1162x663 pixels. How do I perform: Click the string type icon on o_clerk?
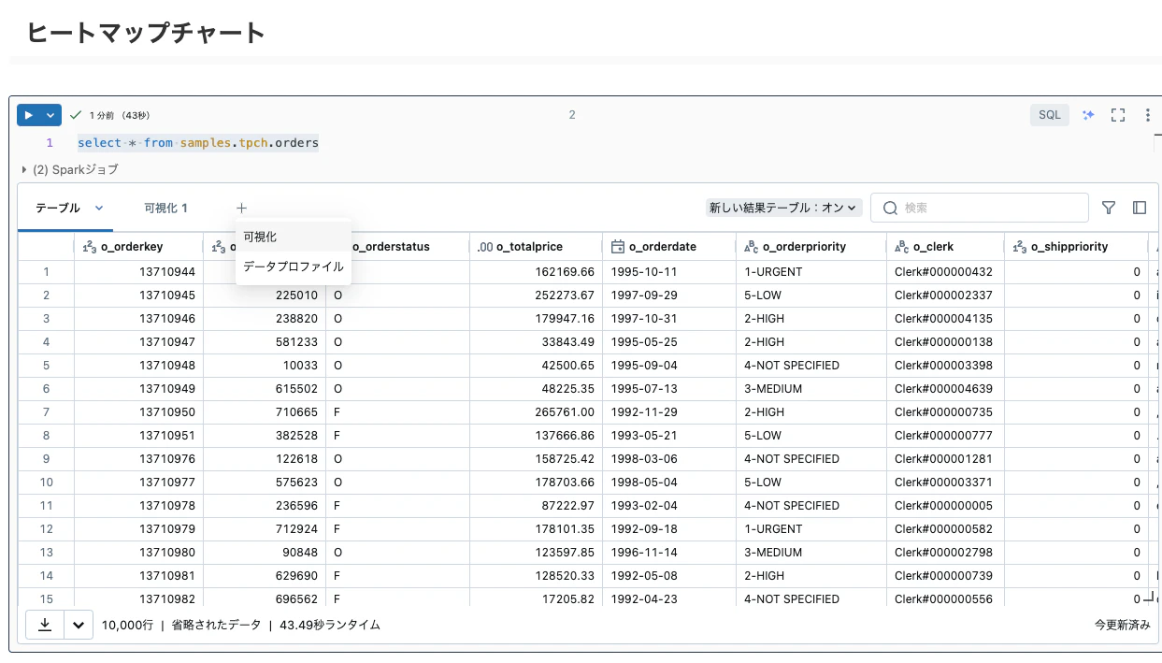901,247
